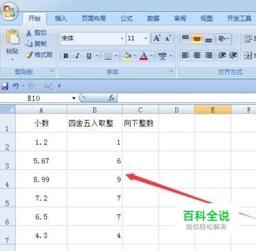Viewport: 256px width, 251px height.
Task: Click the Paste clipboard icon
Action: 12,37
